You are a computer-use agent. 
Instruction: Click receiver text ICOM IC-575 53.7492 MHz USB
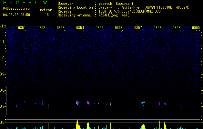coord(129,11)
